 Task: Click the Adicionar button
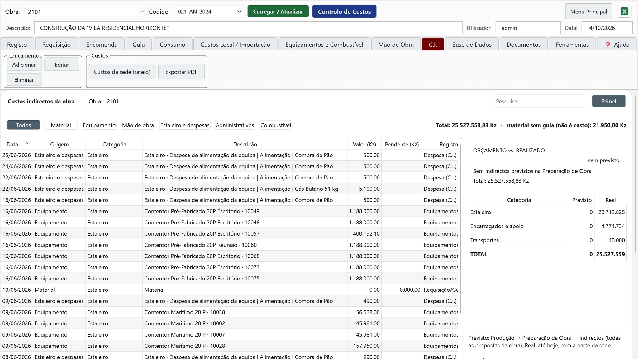pyautogui.click(x=24, y=65)
